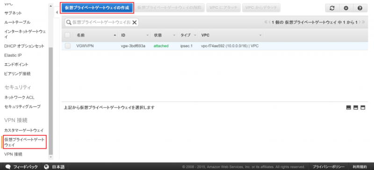Open the ID column dropdown arrow
The image size is (374, 170).
click(x=147, y=36)
